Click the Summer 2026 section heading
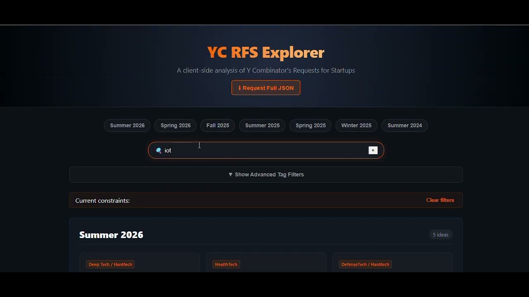Image resolution: width=529 pixels, height=297 pixels. 111,235
